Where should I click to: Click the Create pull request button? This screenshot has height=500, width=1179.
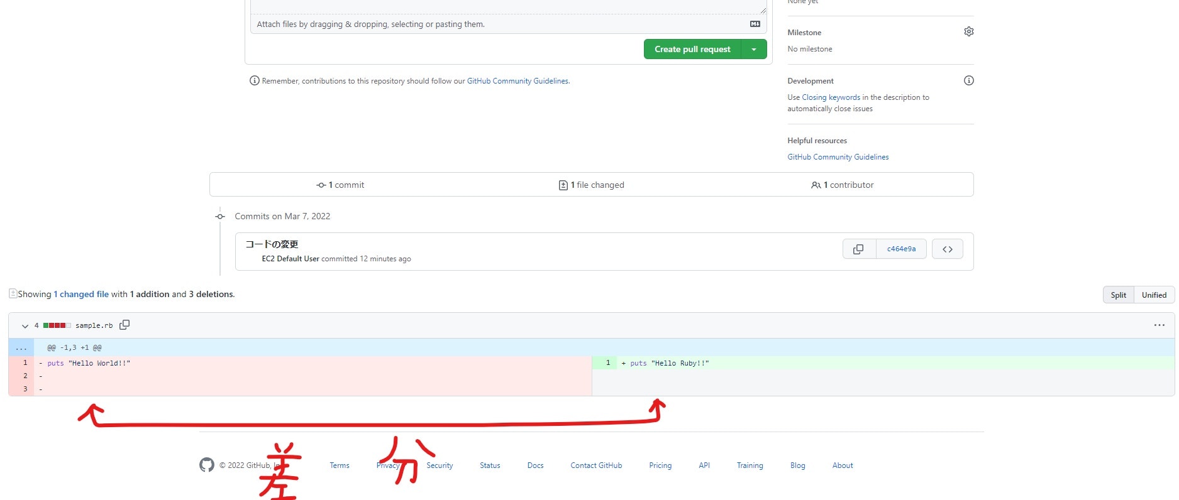pos(692,49)
